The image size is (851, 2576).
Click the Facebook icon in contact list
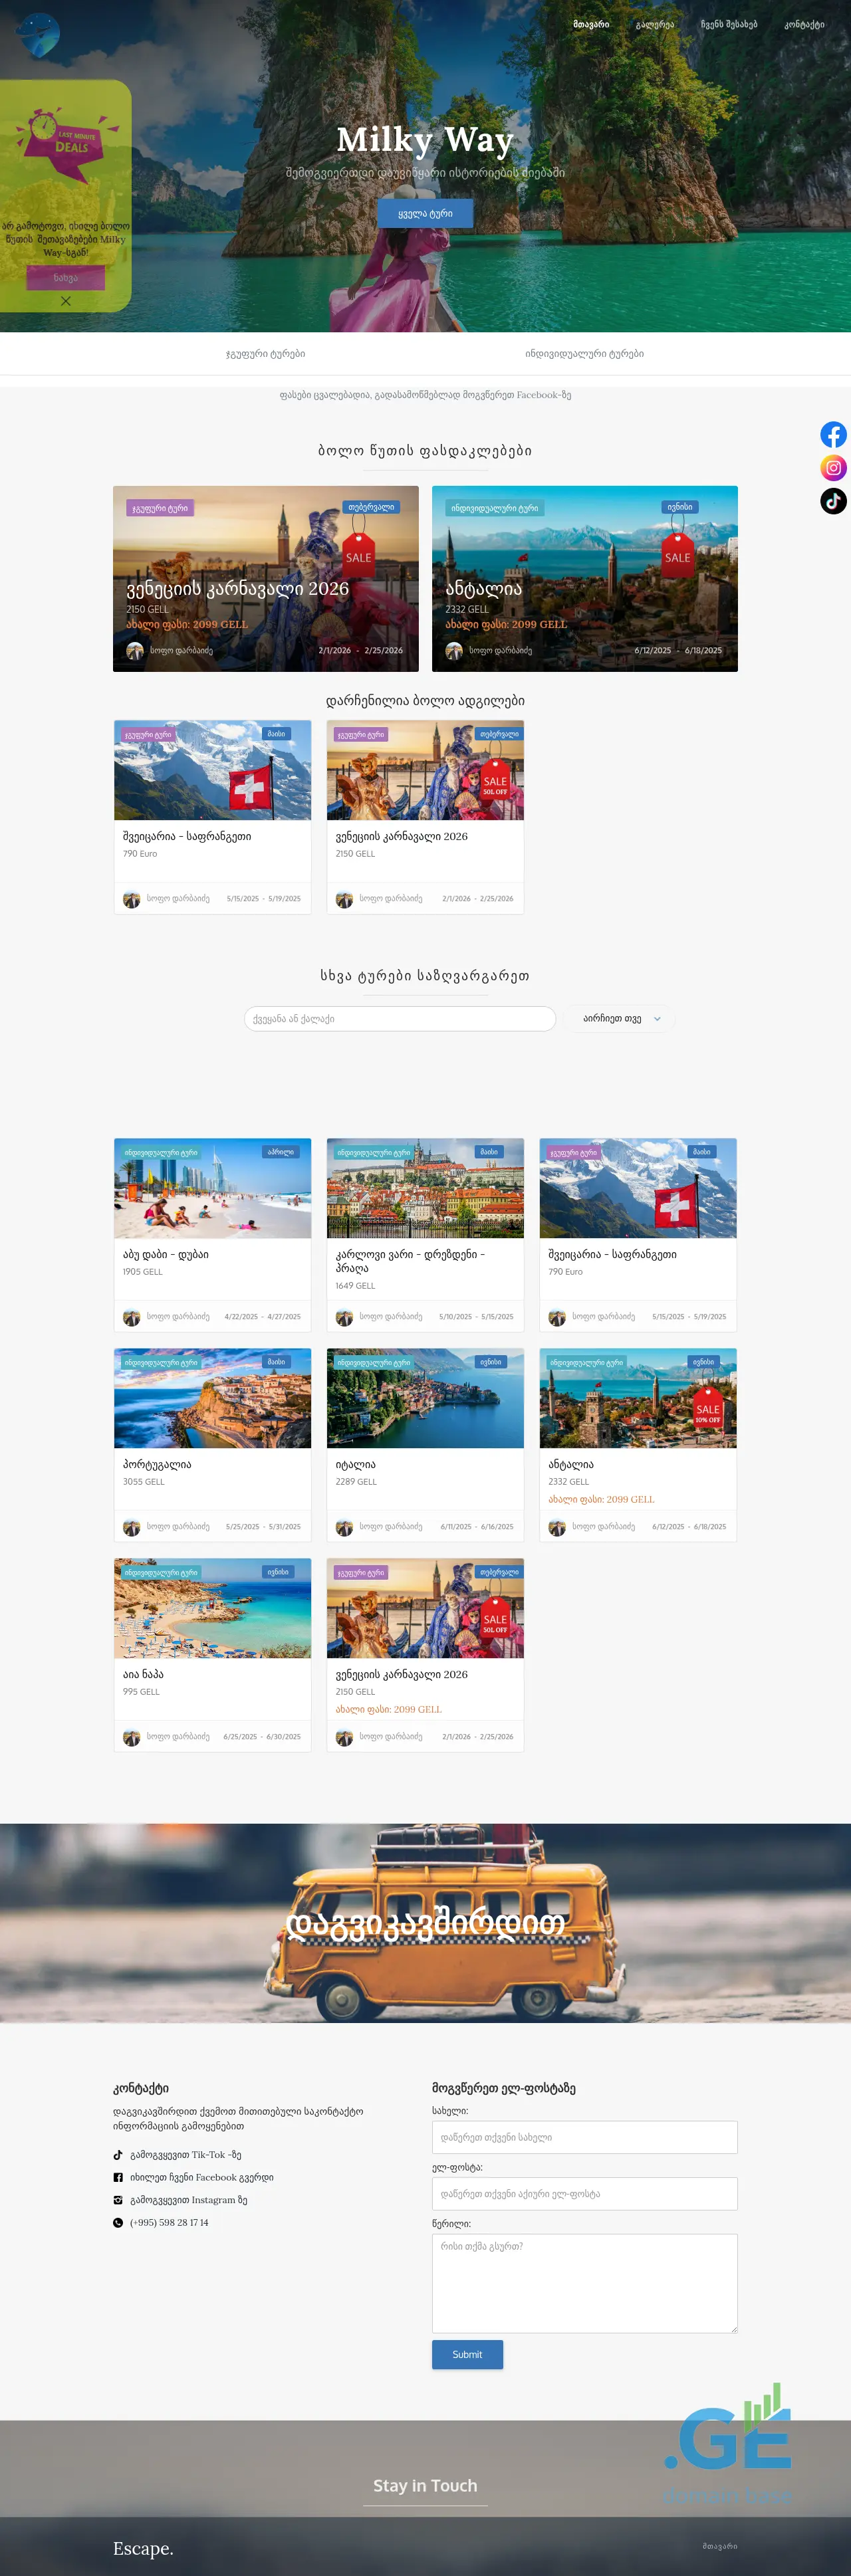[x=118, y=2177]
